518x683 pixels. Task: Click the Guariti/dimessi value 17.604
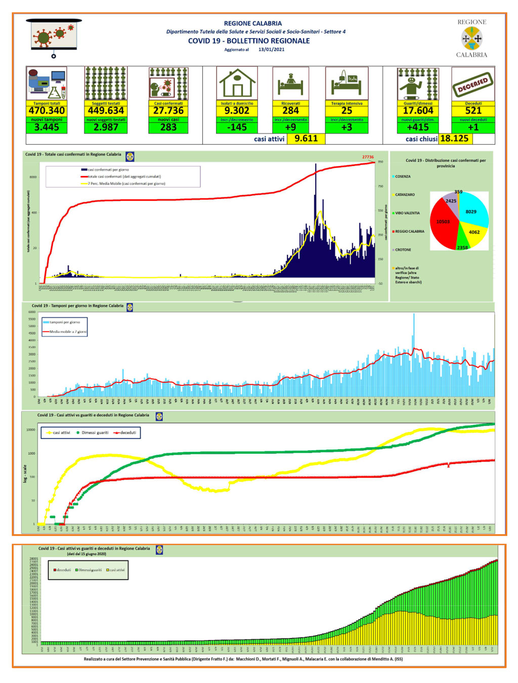tap(418, 111)
